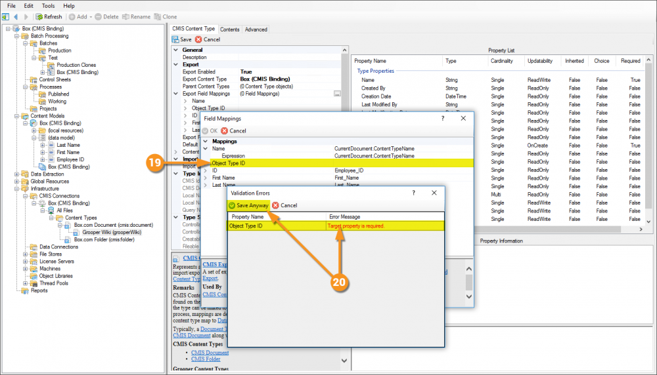Viewport: 657px width, 375px height.
Task: Sort by the Updatability column header
Action: point(539,61)
